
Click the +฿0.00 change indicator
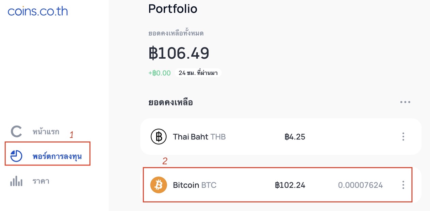(160, 73)
